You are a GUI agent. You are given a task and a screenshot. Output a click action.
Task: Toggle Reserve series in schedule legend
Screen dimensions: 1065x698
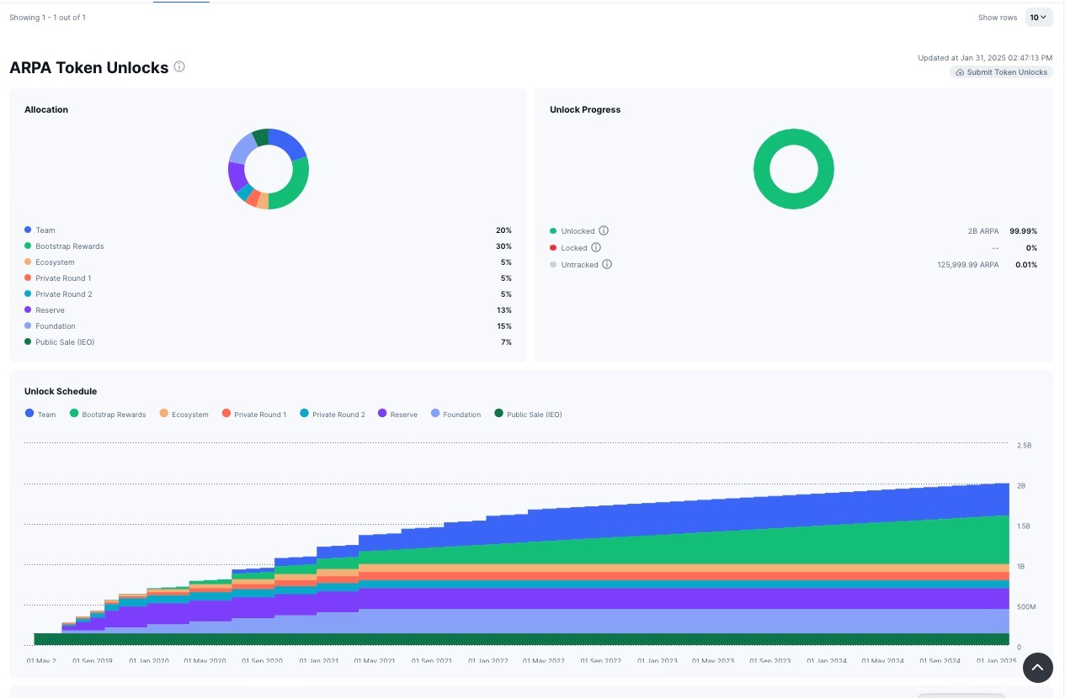click(397, 414)
